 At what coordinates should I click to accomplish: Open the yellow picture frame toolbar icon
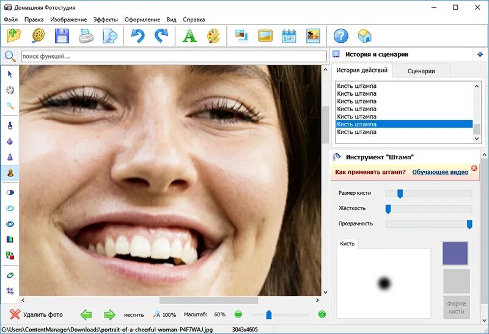265,36
